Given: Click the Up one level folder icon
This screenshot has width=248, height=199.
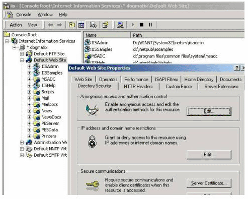Looking at the screenshot, I should coord(72,25).
